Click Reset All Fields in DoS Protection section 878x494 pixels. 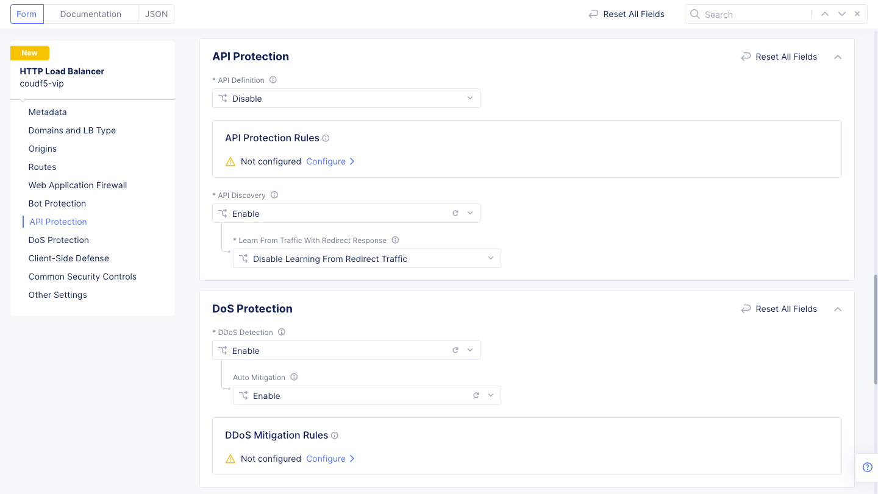786,309
